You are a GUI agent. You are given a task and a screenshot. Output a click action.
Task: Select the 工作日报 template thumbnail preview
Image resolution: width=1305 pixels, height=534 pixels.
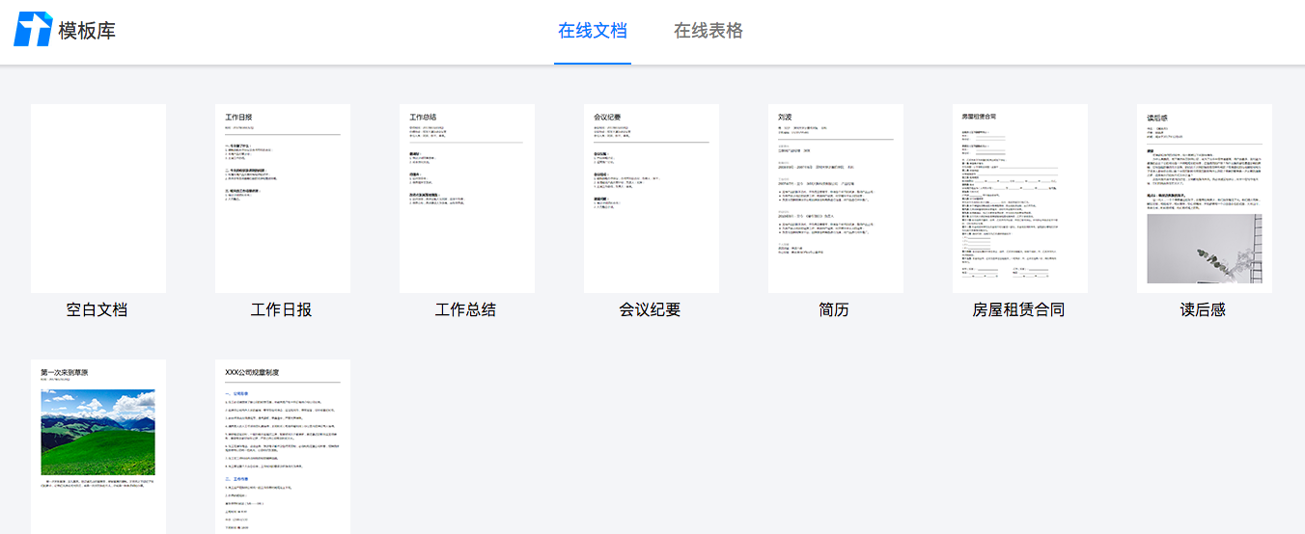pyautogui.click(x=283, y=199)
